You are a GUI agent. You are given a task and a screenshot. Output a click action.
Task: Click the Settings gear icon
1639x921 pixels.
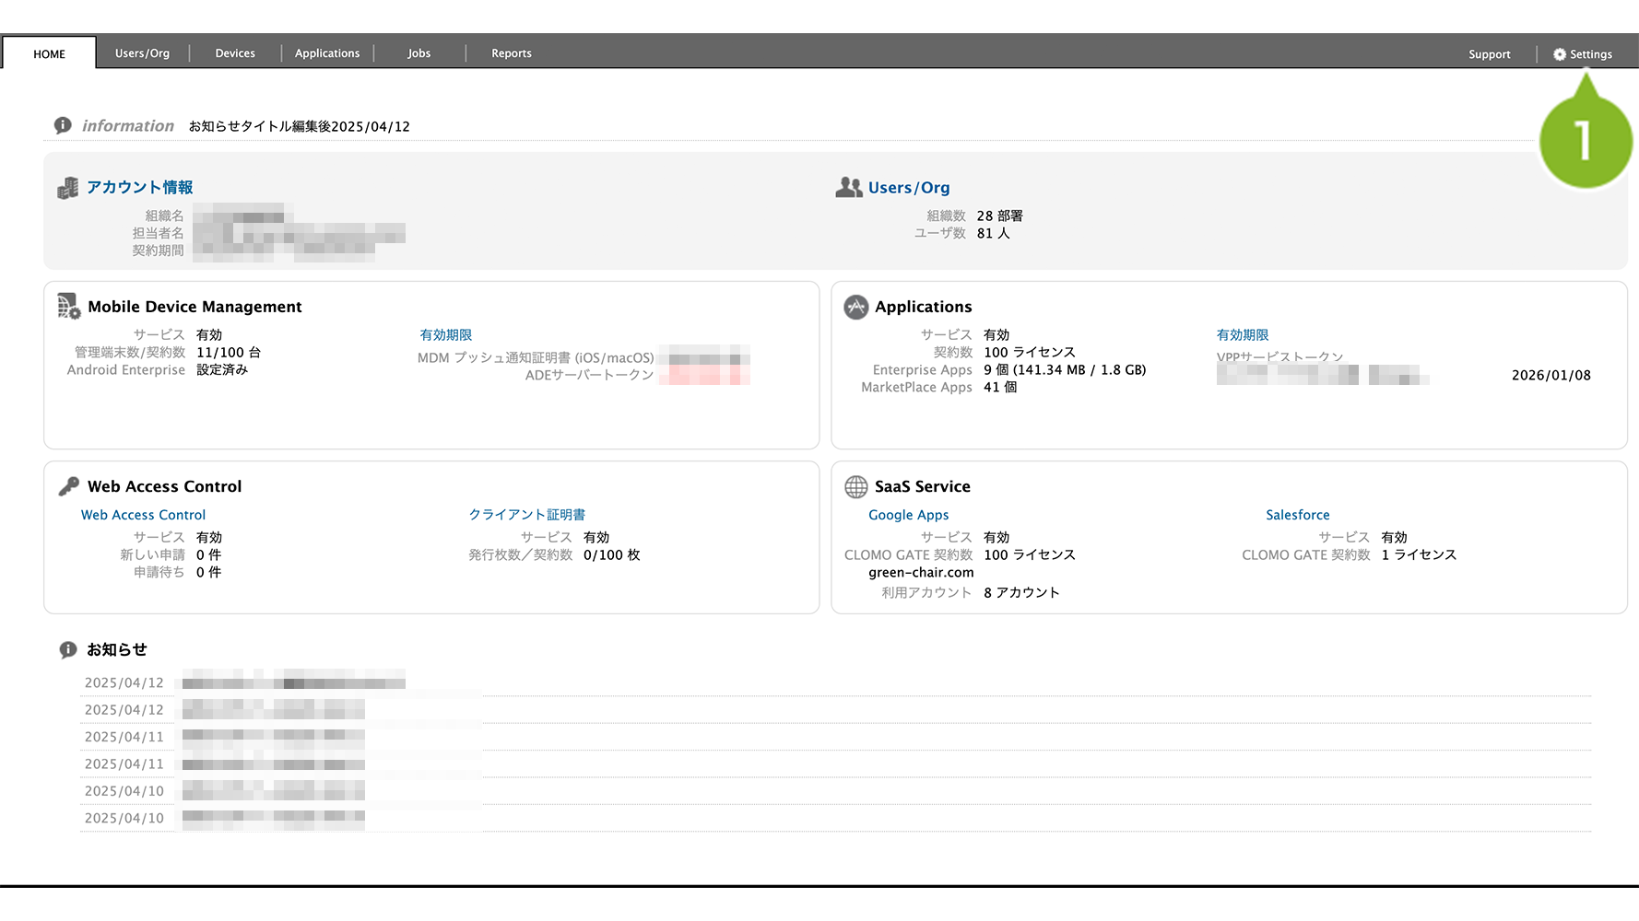(x=1560, y=54)
